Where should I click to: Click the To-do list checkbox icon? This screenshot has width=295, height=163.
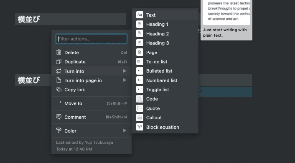click(x=140, y=62)
